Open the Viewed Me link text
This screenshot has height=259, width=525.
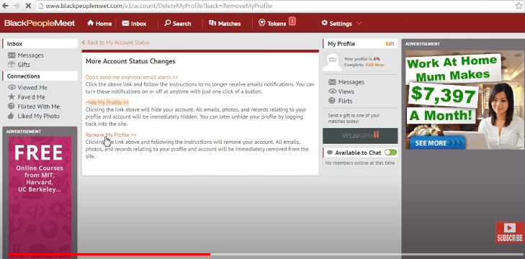[x=32, y=87]
